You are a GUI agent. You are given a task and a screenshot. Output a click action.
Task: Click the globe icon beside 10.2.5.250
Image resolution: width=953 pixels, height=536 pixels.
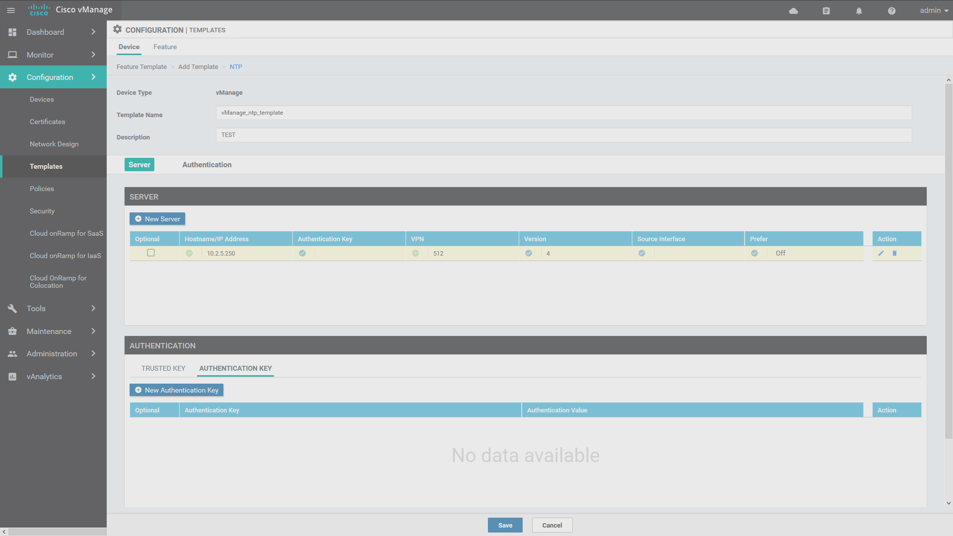click(189, 253)
